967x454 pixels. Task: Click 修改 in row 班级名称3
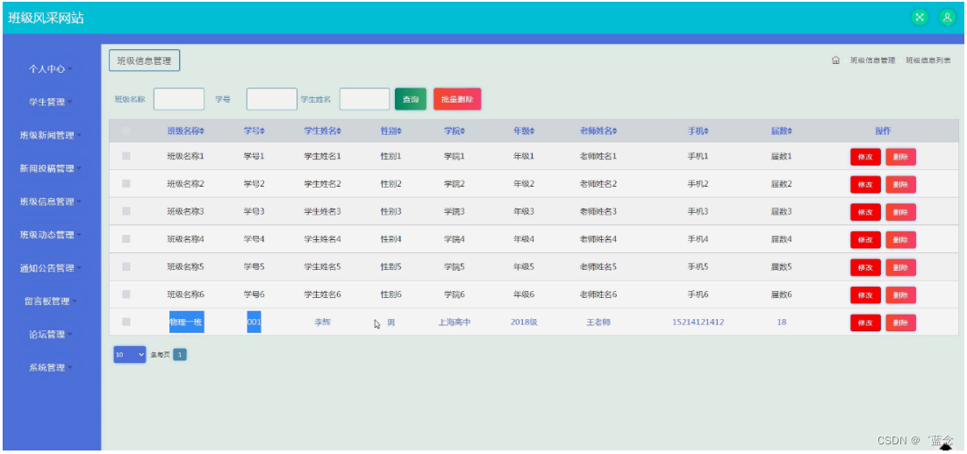[865, 212]
